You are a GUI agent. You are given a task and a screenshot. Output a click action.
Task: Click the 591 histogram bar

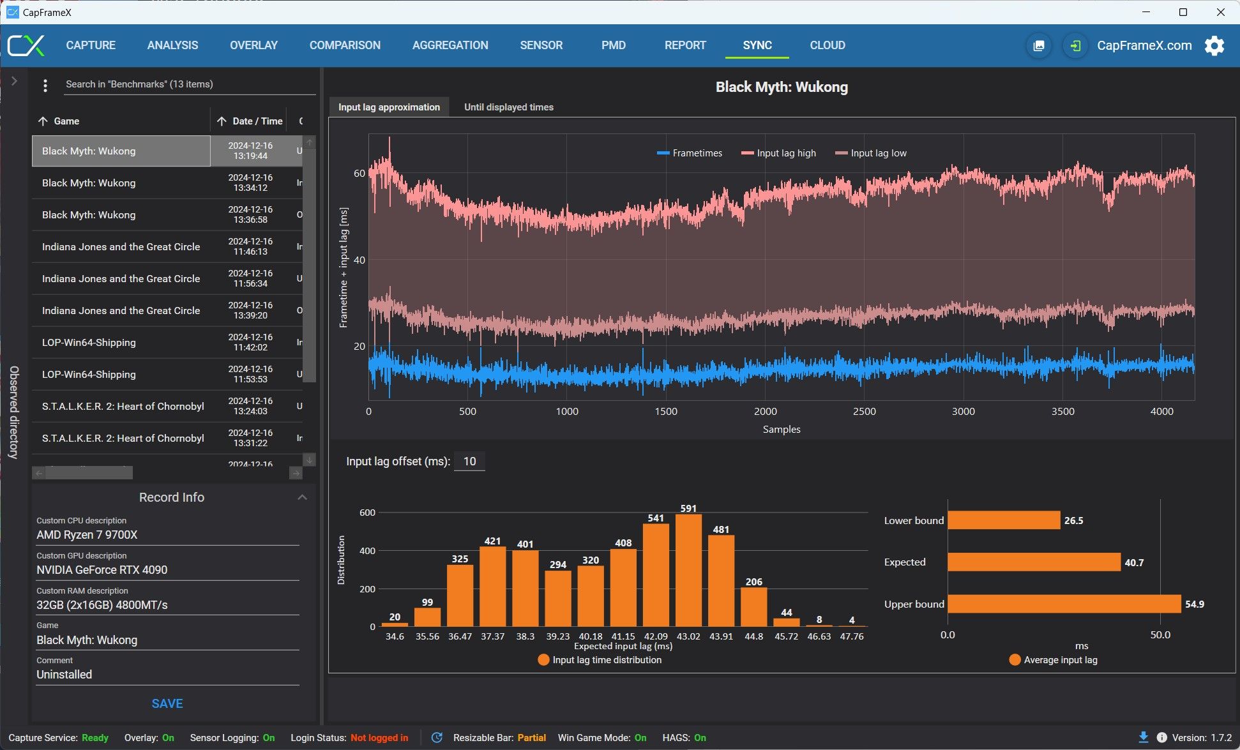[688, 571]
